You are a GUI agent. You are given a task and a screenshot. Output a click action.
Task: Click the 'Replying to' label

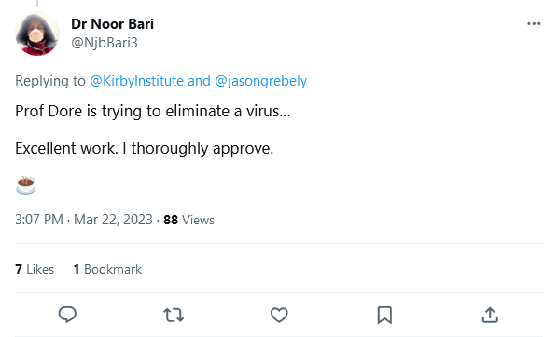tap(50, 81)
